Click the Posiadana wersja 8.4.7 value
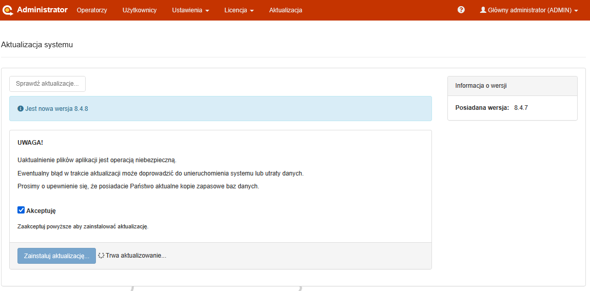590x291 pixels. [x=521, y=108]
